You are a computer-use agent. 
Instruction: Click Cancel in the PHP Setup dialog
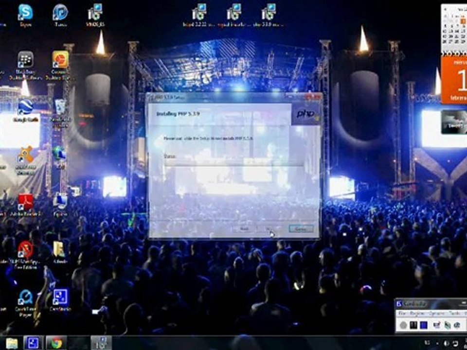tap(301, 228)
